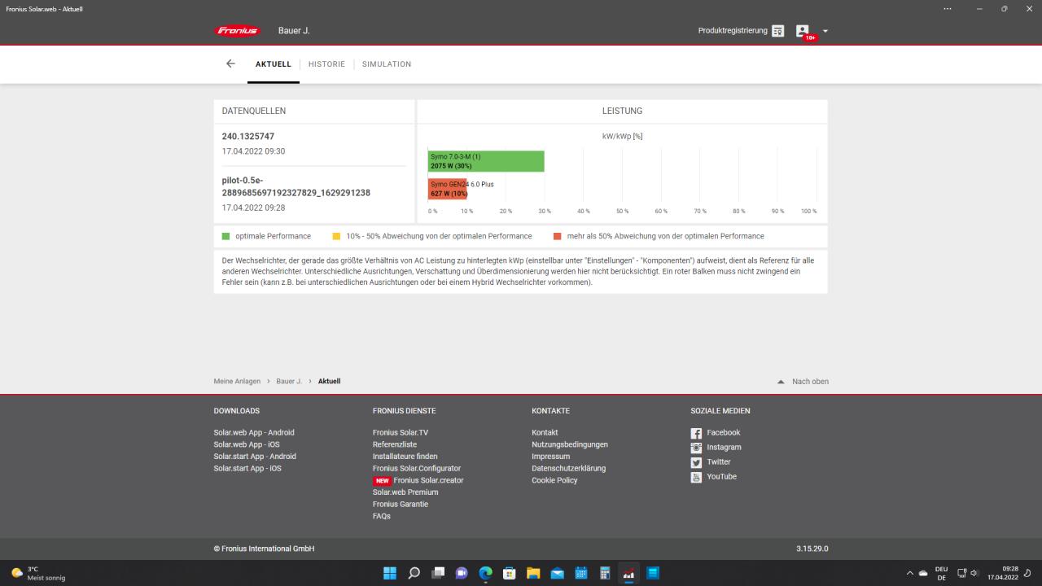This screenshot has width=1042, height=586.
Task: Click green optimale Performance legend swatch
Action: (x=226, y=236)
